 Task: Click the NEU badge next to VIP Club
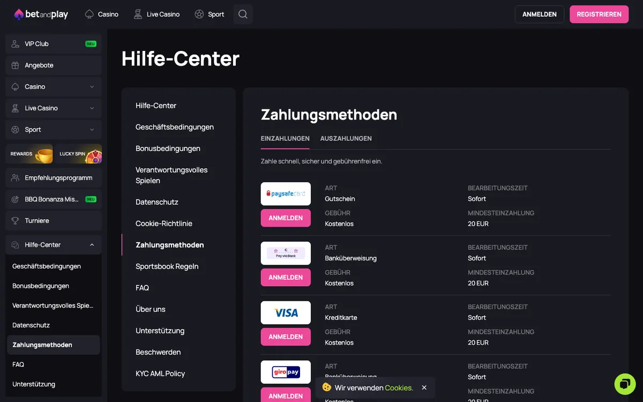click(91, 44)
